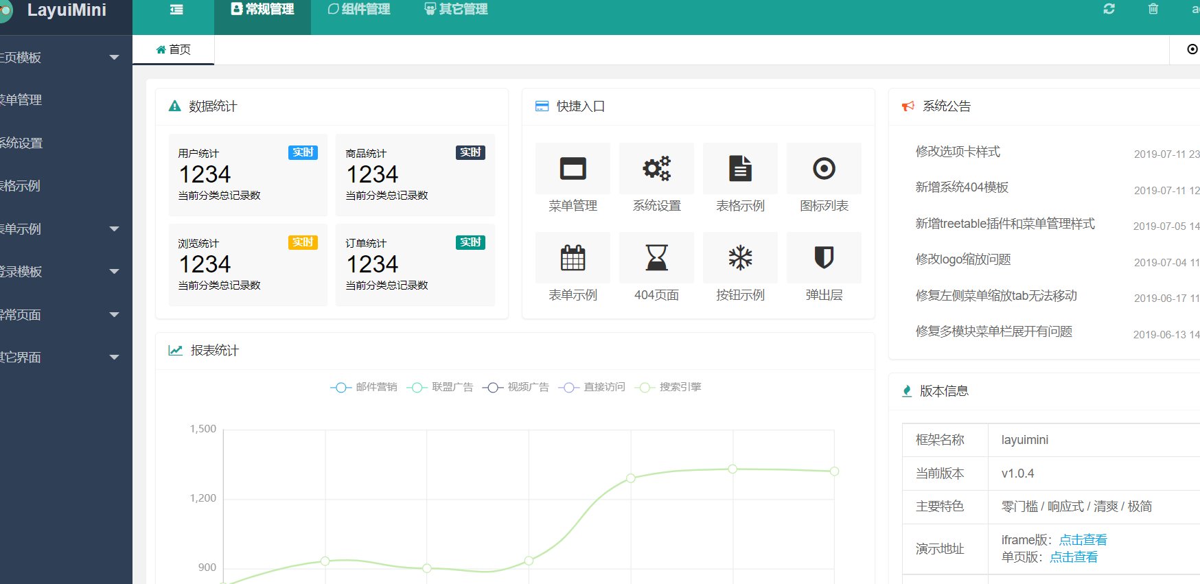Image resolution: width=1200 pixels, height=584 pixels.
Task: Toggle 邮件营销 legend series
Action: (364, 387)
